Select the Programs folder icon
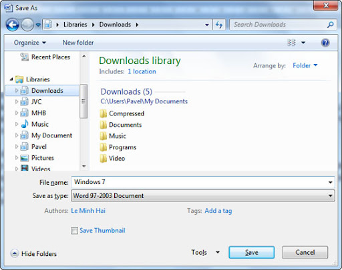The image size is (342, 270). pos(103,147)
